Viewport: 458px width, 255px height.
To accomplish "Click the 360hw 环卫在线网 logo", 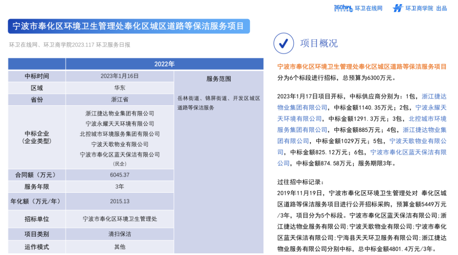I will pos(358,8).
